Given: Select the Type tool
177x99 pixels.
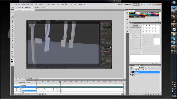Looking at the screenshot, I should pyautogui.click(x=12, y=45).
